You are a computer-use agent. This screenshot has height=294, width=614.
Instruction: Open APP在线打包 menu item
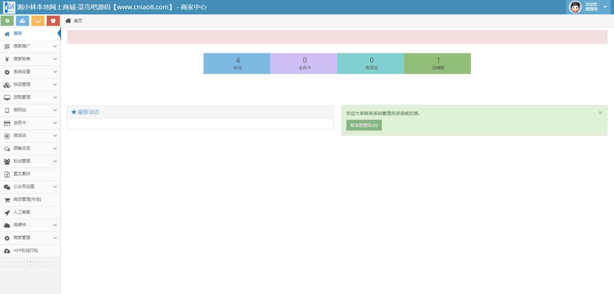(26, 251)
